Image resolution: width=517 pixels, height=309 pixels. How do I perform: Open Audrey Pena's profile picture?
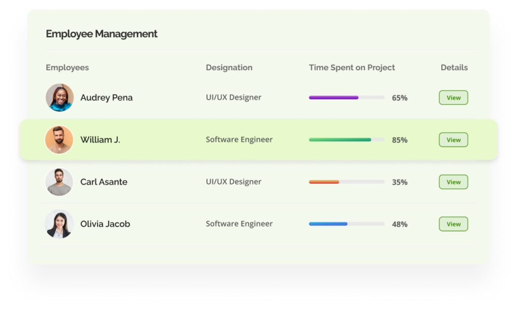coord(60,97)
